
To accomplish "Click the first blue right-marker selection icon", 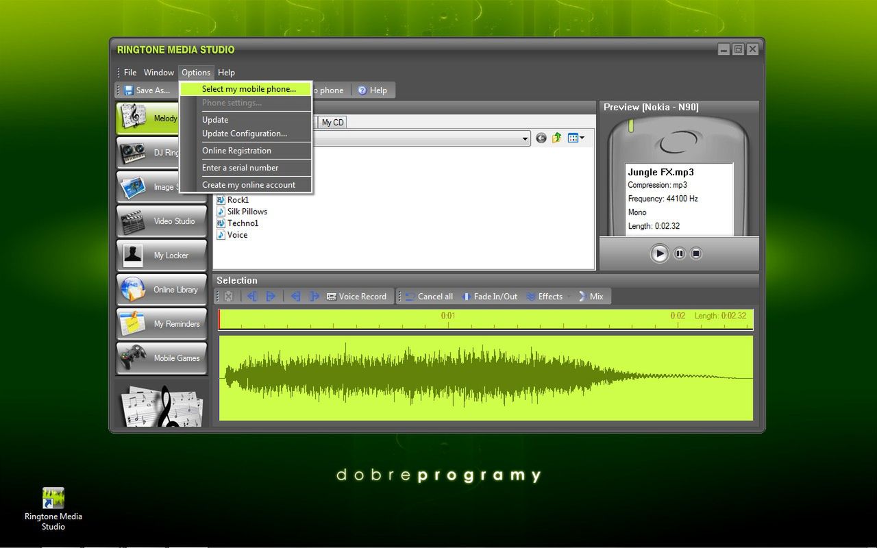I will [271, 296].
